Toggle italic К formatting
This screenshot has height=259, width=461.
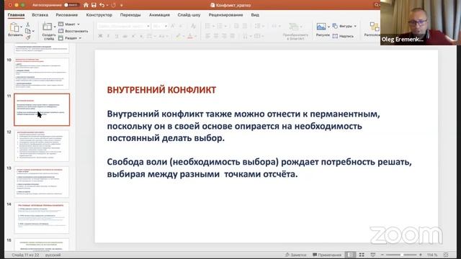click(x=108, y=36)
